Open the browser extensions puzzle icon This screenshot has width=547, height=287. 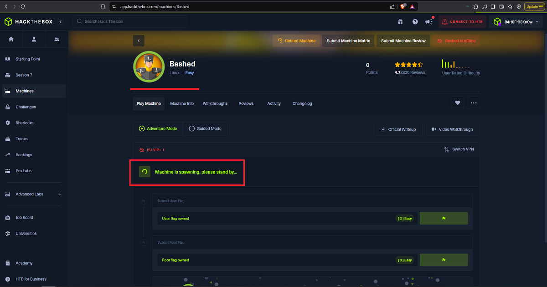tap(476, 6)
